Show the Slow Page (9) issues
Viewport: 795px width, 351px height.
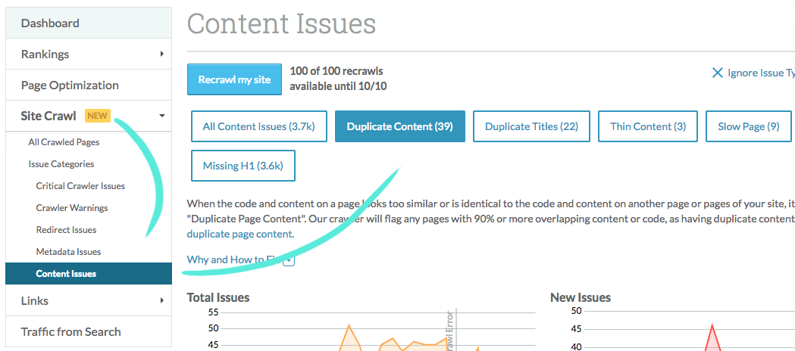[748, 126]
